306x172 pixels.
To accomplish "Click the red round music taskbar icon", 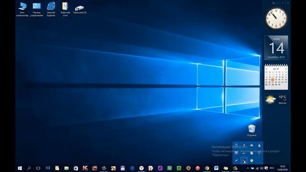I will point(197,168).
